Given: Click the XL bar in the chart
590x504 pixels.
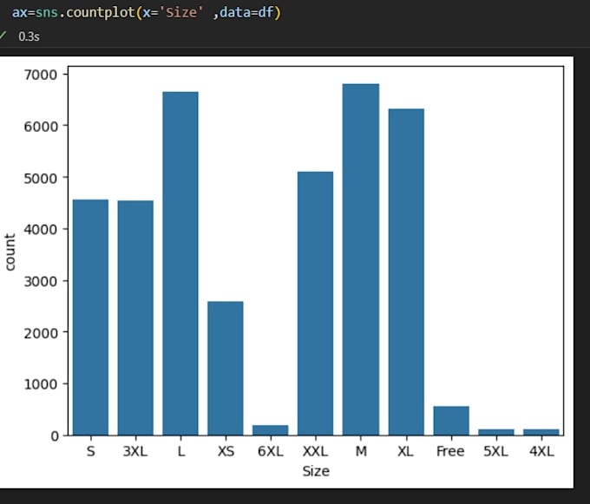Looking at the screenshot, I should click(406, 272).
